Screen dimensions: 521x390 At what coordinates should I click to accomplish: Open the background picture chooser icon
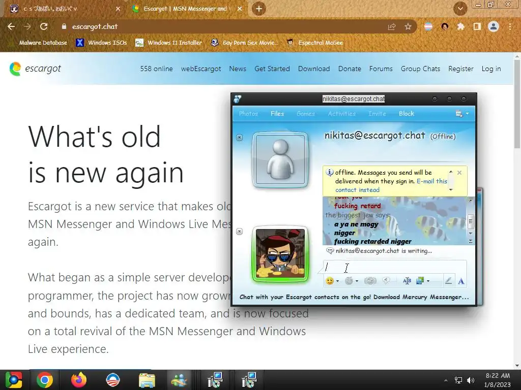click(x=420, y=281)
